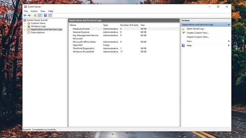The height and width of the screenshot is (138, 246).
Task: Toggle the Show/Hide Console Tree toolbar icon
Action: click(40, 15)
